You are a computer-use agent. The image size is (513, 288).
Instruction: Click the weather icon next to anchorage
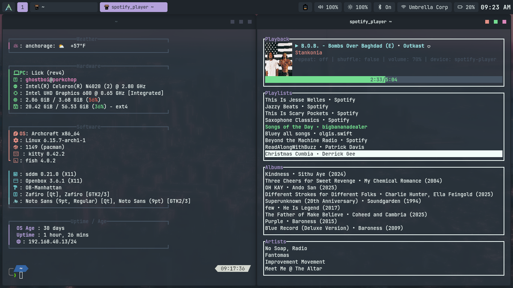pyautogui.click(x=62, y=46)
